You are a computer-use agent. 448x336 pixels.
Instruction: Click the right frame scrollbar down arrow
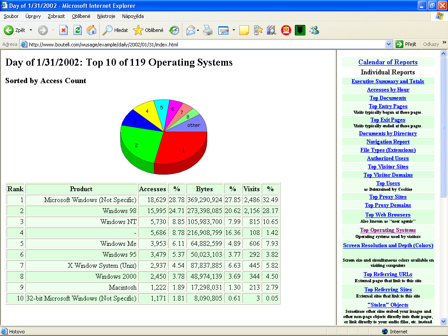444,321
